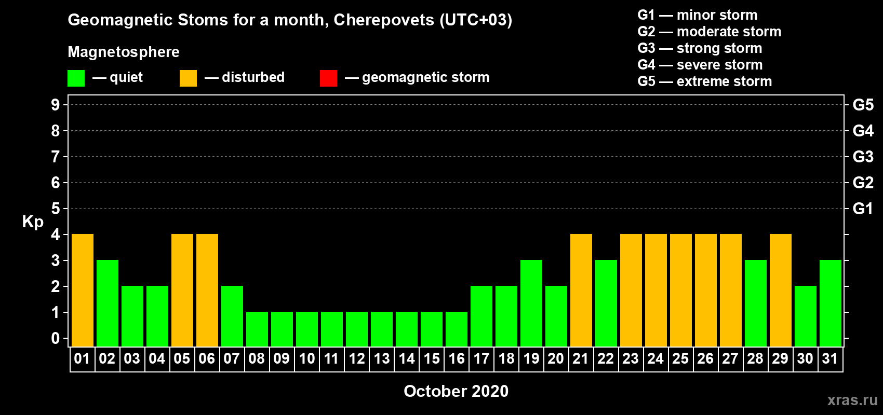Viewport: 883px width, 415px height.
Task: Click date label 04 on the axis
Action: pos(157,358)
